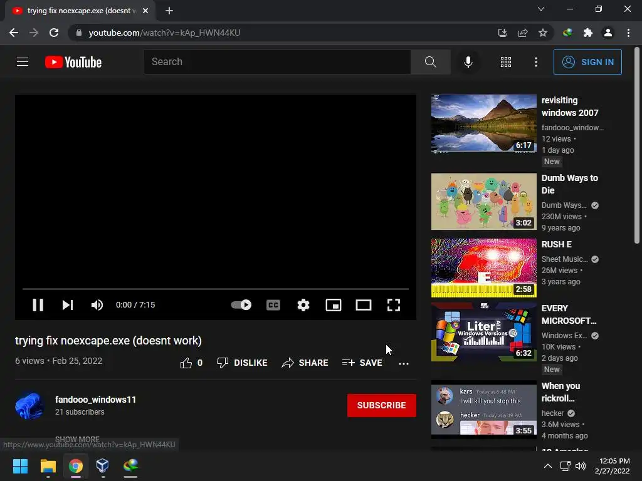Open Windows Start menu
The width and height of the screenshot is (642, 481).
point(20,466)
